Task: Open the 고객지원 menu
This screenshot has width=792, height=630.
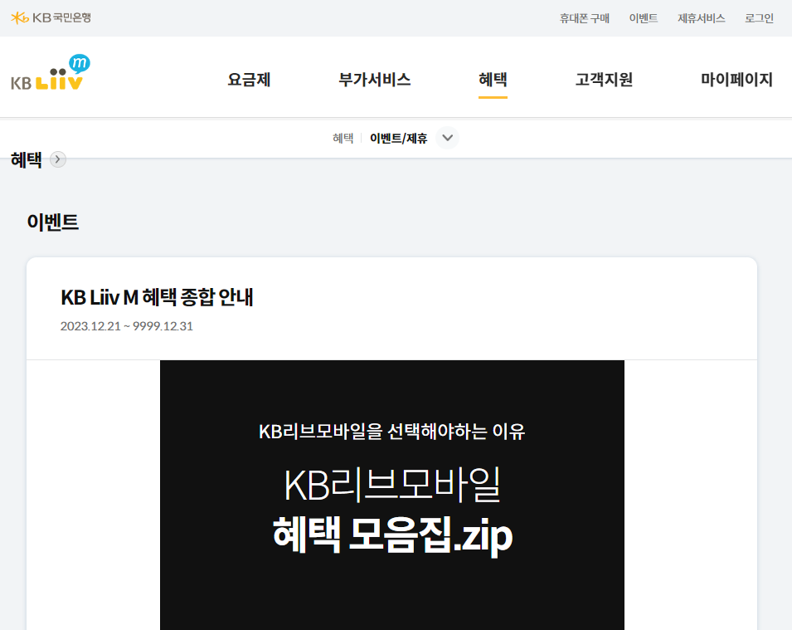Action: pyautogui.click(x=603, y=80)
